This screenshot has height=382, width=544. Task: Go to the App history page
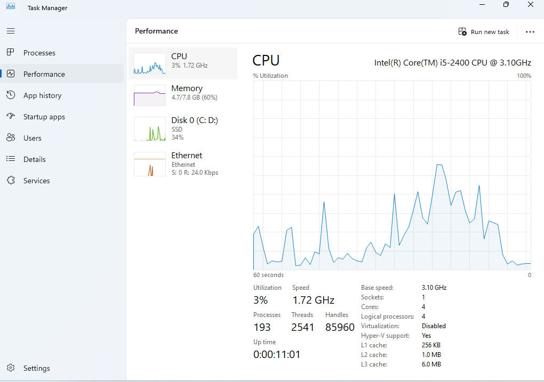43,95
